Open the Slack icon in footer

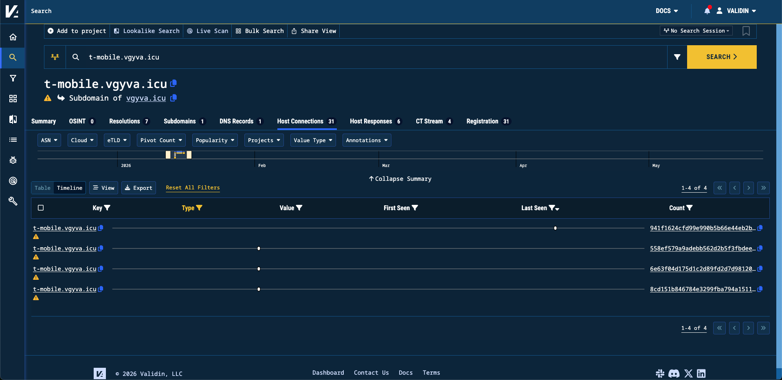660,373
